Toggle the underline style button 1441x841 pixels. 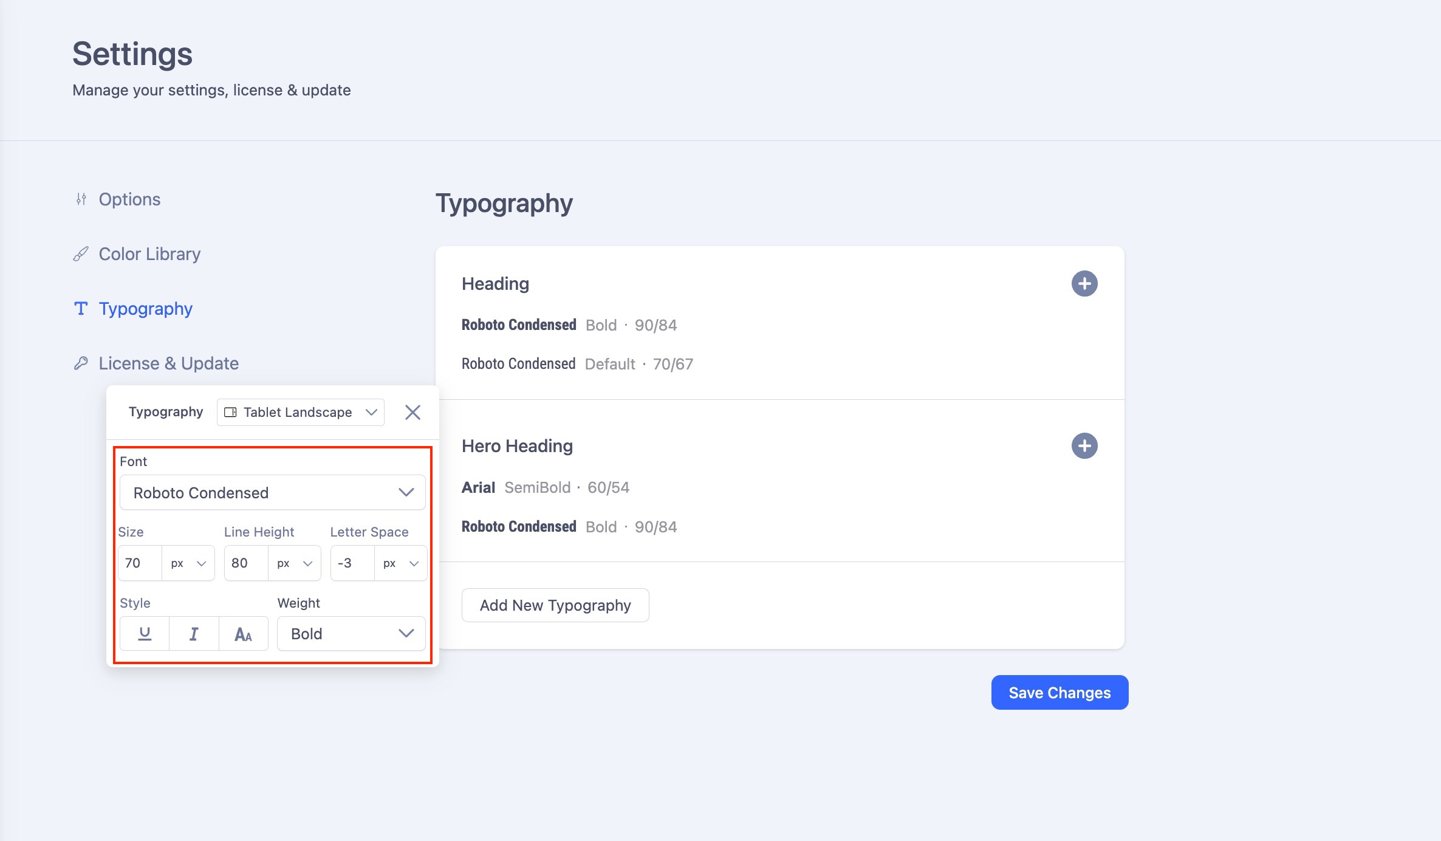(x=145, y=634)
